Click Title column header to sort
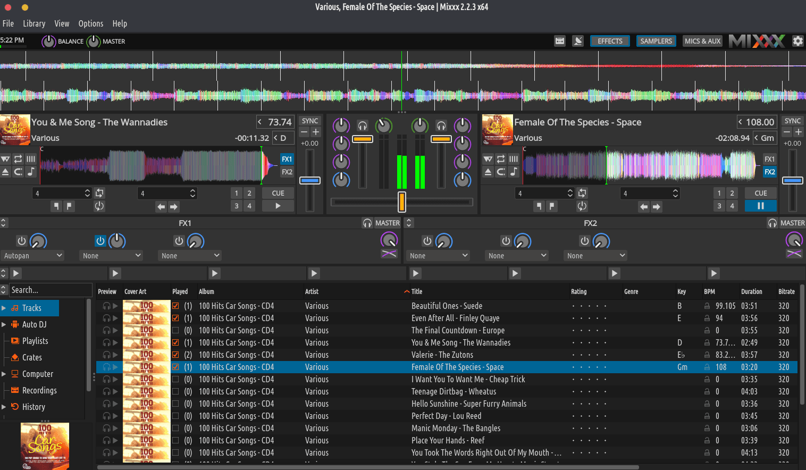 click(417, 291)
